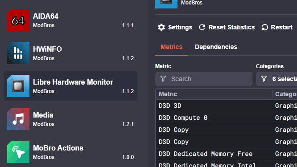Select the HWiNFO plugin name
The image size is (297, 167).
click(x=47, y=49)
